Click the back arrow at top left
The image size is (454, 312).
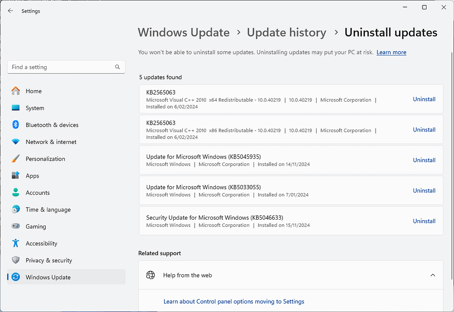point(10,11)
